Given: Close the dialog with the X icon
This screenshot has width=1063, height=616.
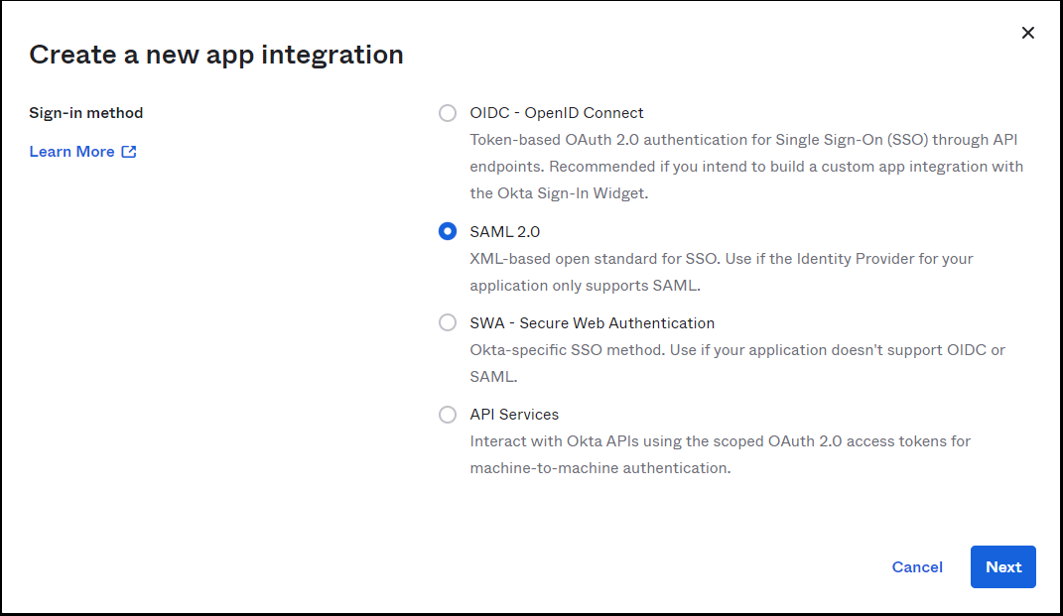Looking at the screenshot, I should 1028,33.
